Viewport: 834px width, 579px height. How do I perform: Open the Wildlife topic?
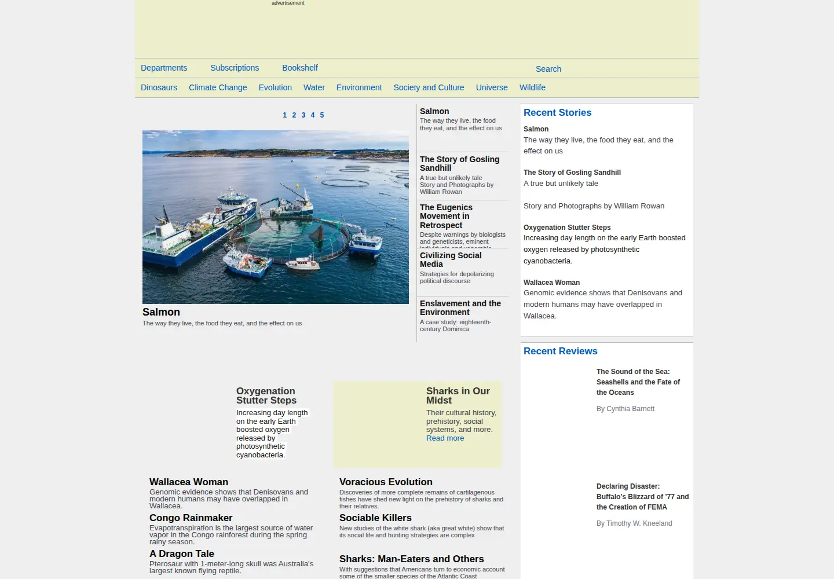tap(532, 87)
